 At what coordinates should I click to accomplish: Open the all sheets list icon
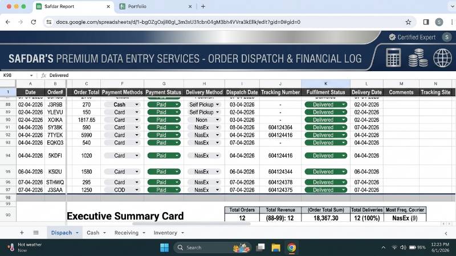point(36,233)
